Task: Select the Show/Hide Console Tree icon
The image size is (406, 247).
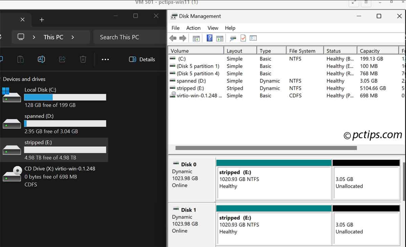Action: click(x=197, y=38)
